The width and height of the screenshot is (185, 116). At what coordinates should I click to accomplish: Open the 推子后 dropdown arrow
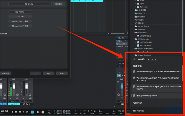(125, 46)
